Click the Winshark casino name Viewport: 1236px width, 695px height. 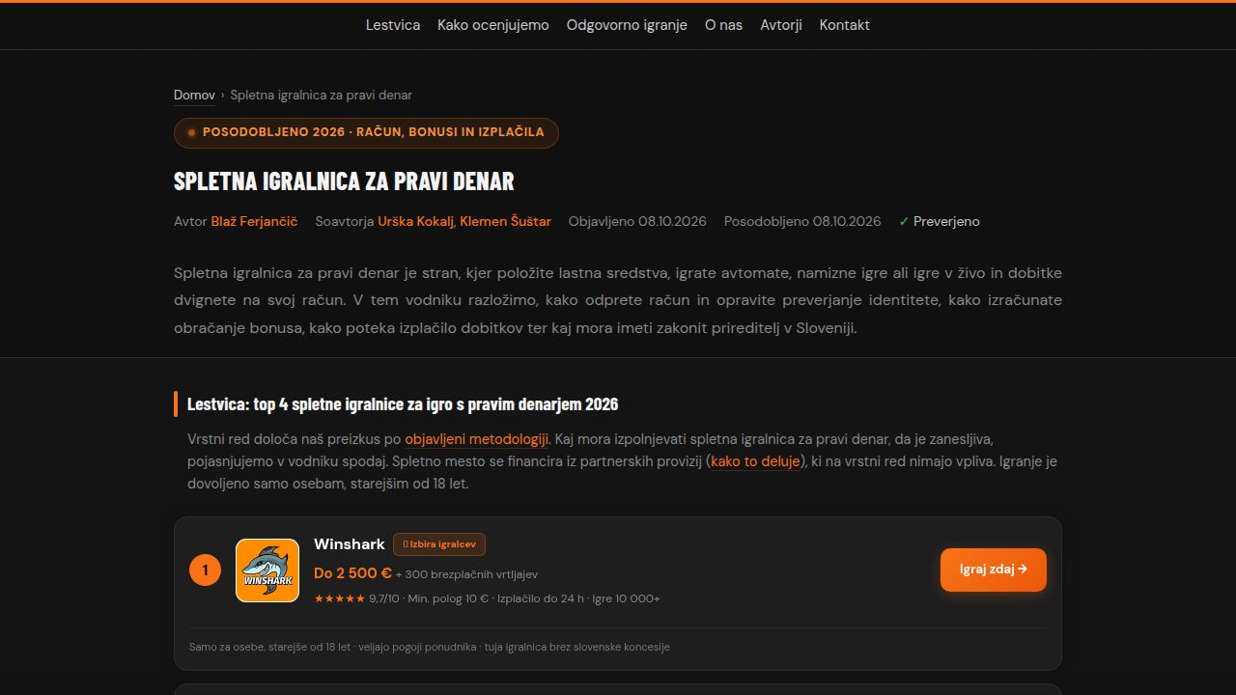(x=350, y=544)
